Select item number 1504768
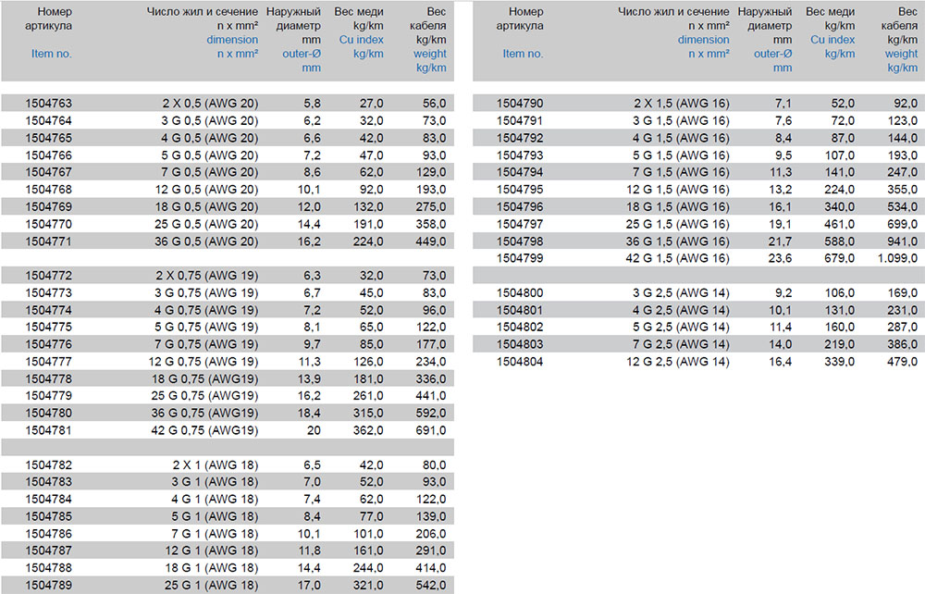Viewport: 925px width, 594px height. pyautogui.click(x=48, y=190)
